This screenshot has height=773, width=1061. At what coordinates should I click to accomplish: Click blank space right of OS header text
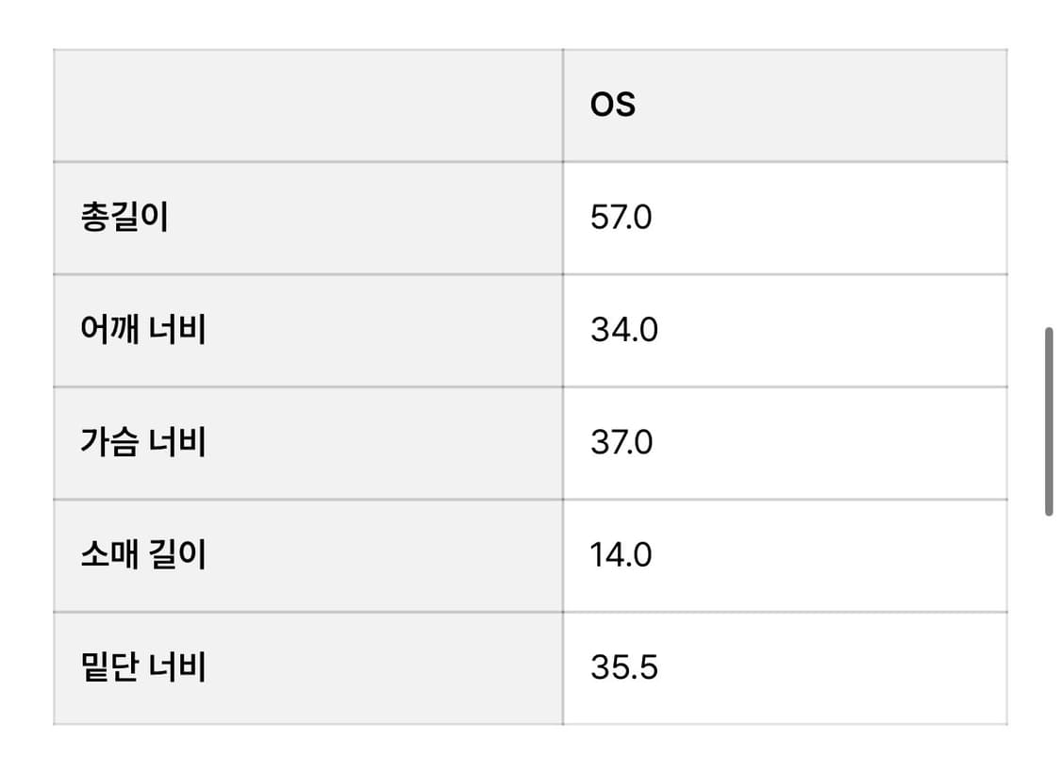pyautogui.click(x=821, y=106)
